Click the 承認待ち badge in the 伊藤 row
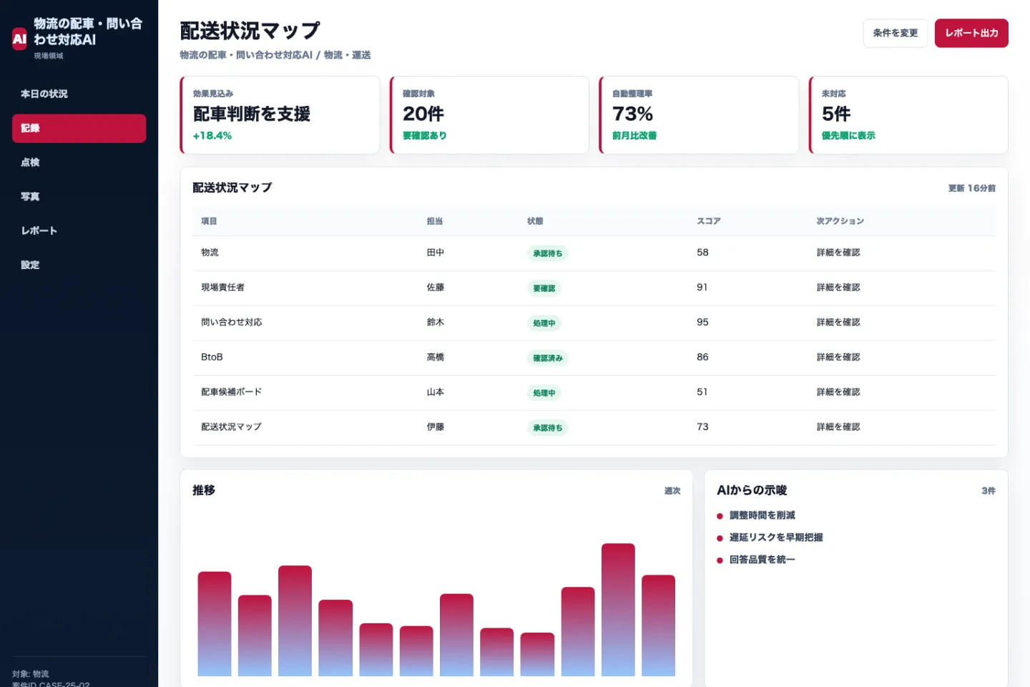The width and height of the screenshot is (1030, 687). [x=548, y=428]
